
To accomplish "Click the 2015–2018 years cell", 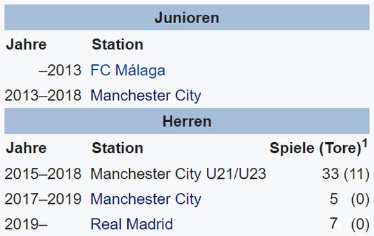I will tap(43, 174).
